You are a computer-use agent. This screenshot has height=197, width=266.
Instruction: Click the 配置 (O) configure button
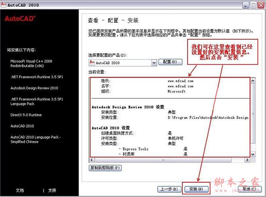click(x=170, y=62)
